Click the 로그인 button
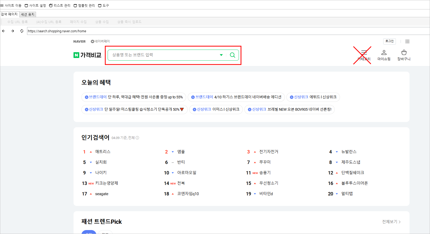 click(x=390, y=41)
